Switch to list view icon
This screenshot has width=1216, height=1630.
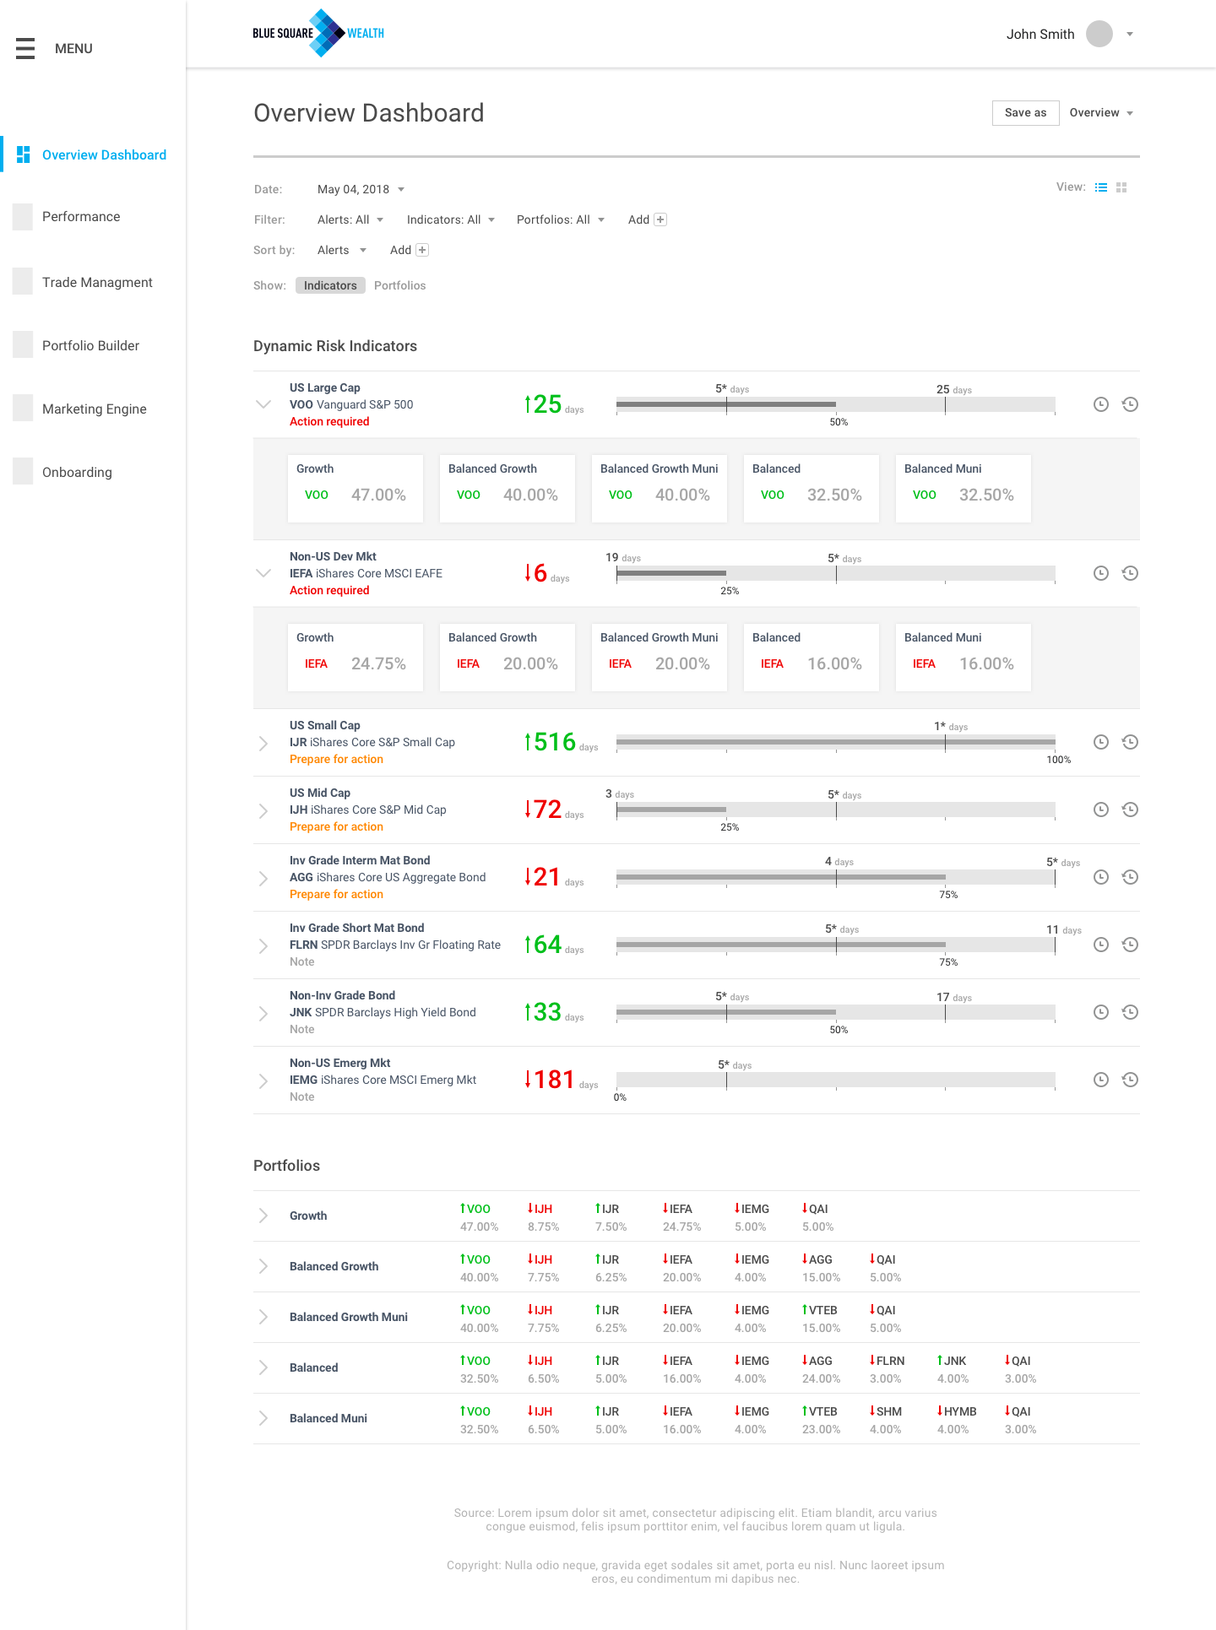coord(1101,187)
